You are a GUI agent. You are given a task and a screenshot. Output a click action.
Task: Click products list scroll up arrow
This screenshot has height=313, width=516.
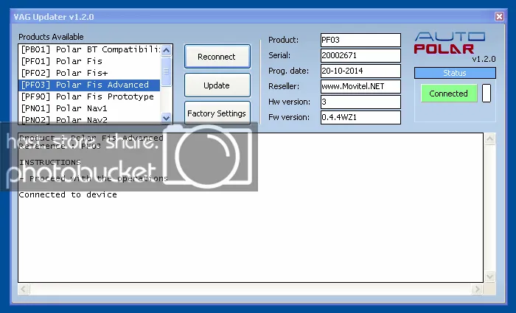[166, 50]
